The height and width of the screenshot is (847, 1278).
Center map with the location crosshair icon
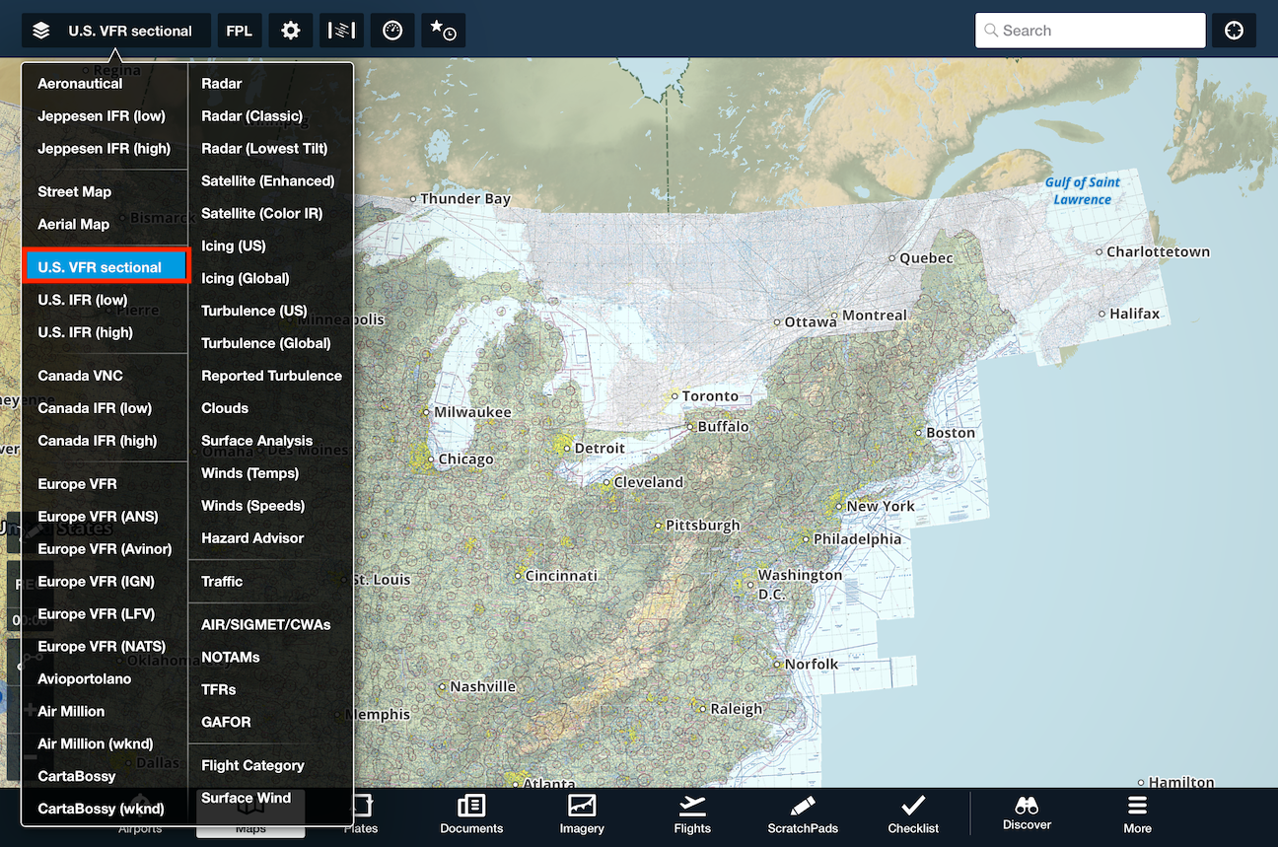tap(1234, 31)
